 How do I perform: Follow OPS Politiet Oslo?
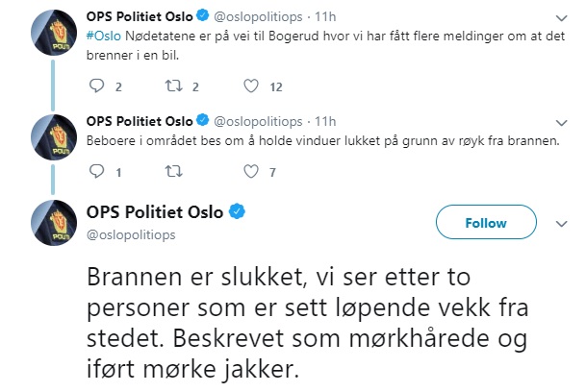485,224
